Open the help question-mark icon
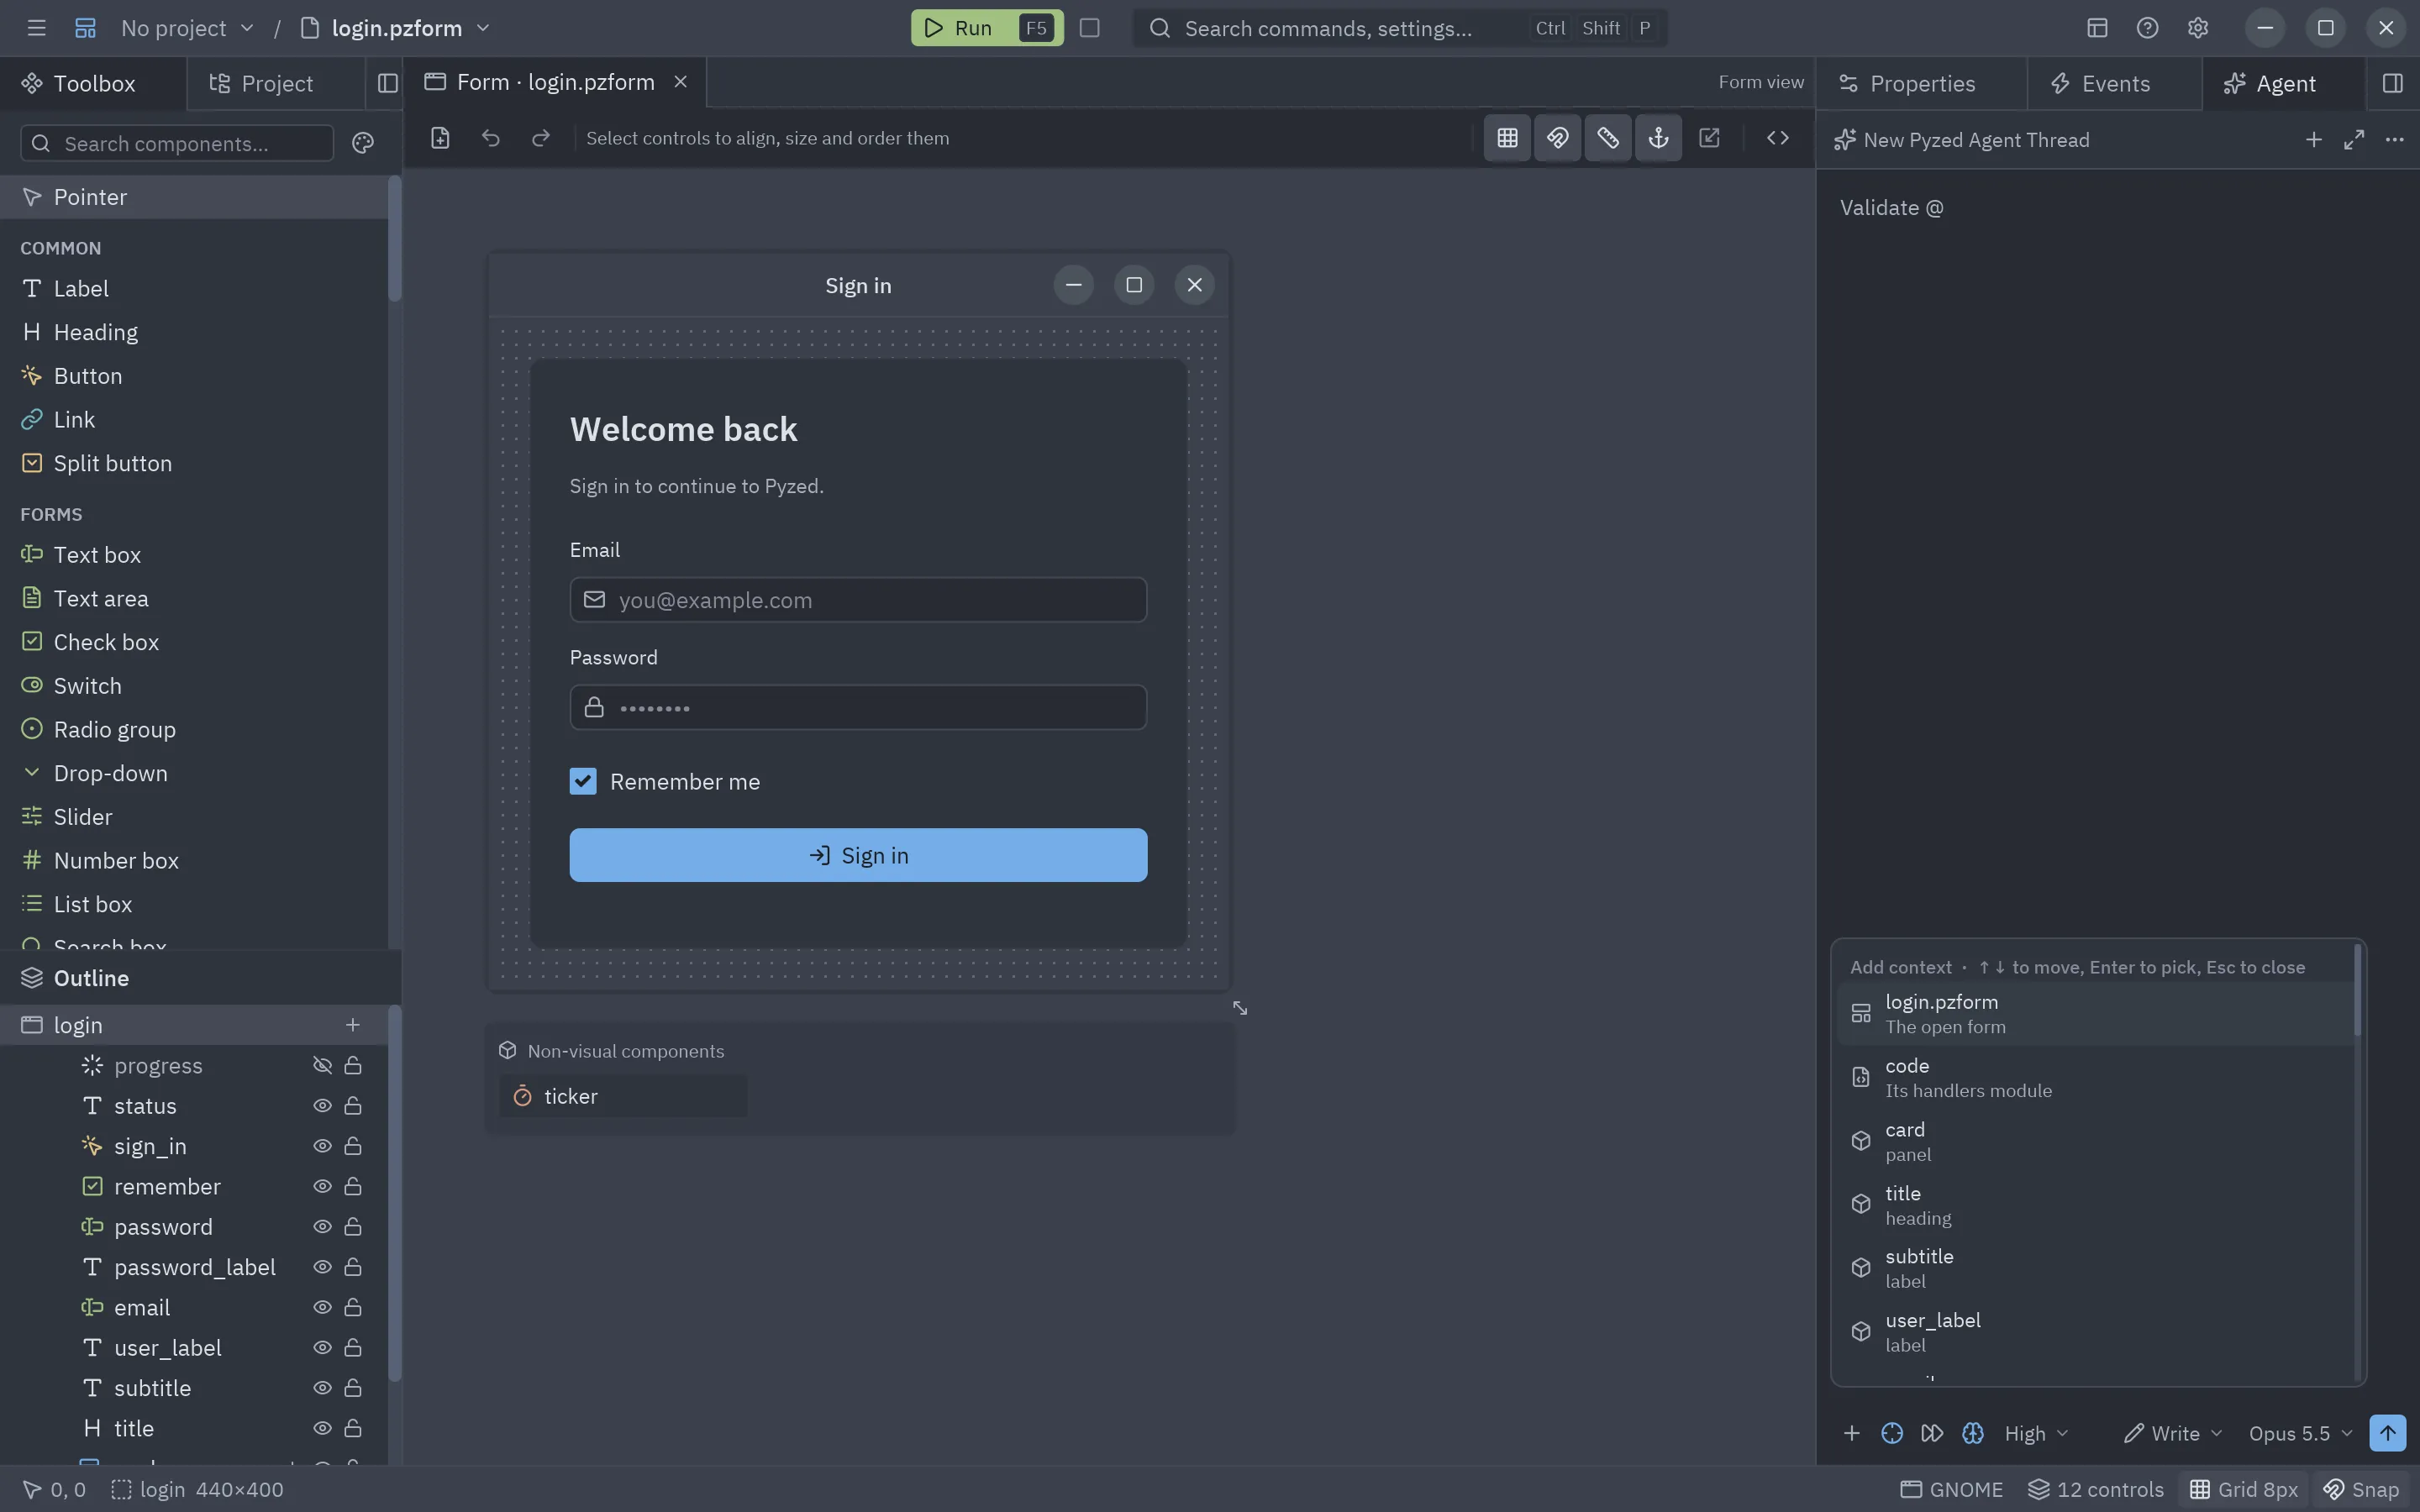This screenshot has width=2420, height=1512. point(2147,28)
